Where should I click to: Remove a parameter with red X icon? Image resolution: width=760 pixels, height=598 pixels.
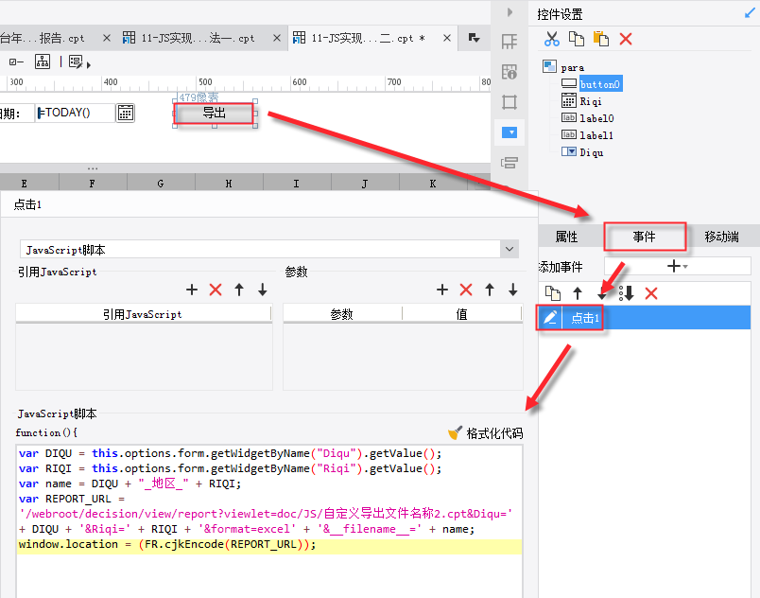pos(465,290)
